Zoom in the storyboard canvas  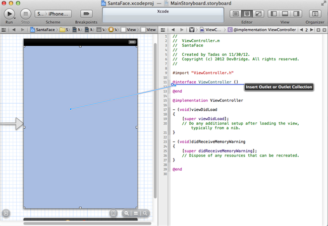tap(145, 213)
